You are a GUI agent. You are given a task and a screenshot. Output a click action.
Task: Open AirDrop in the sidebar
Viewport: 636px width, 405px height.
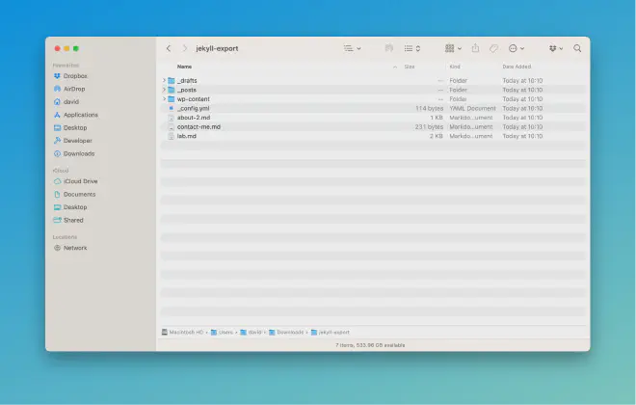pyautogui.click(x=69, y=89)
